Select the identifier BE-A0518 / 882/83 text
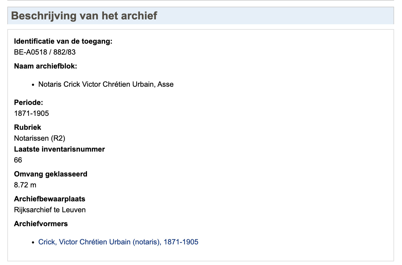402x265 pixels. click(x=45, y=52)
